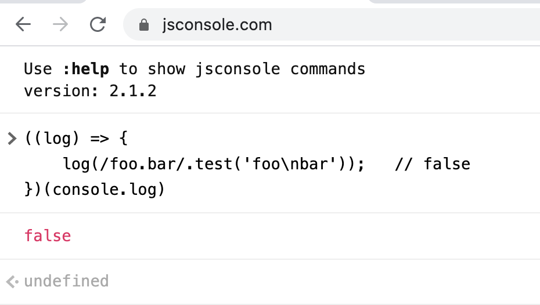Click the gray undefined result
The height and width of the screenshot is (305, 540).
(x=66, y=281)
